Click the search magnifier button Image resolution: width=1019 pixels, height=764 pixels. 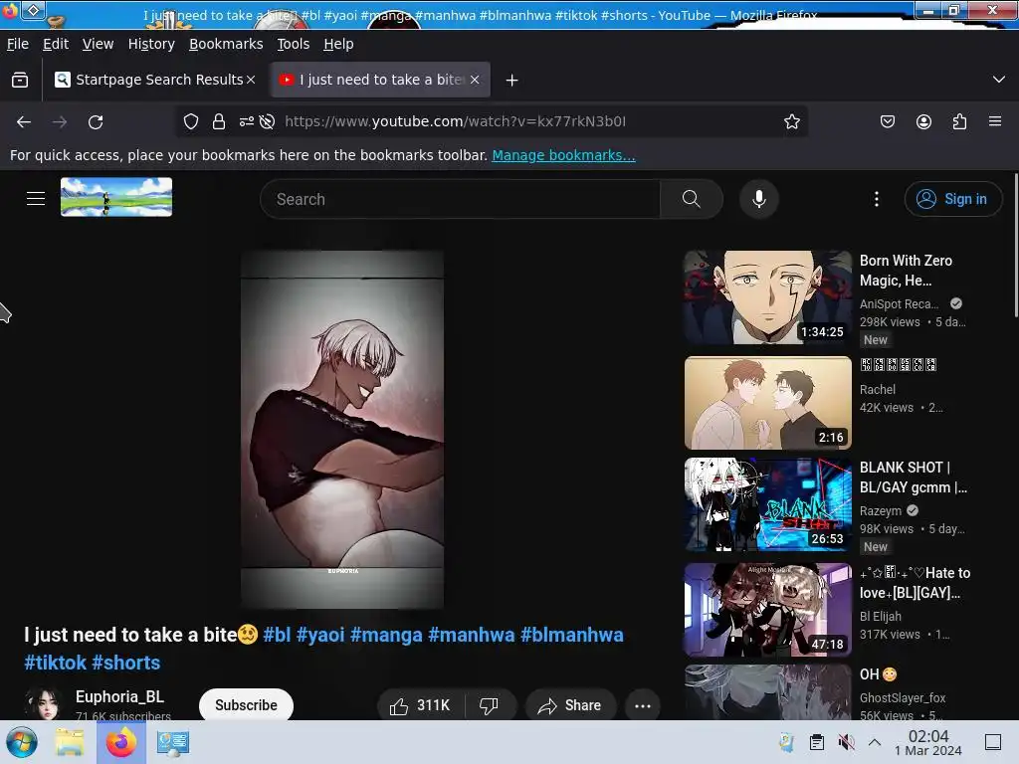[692, 199]
